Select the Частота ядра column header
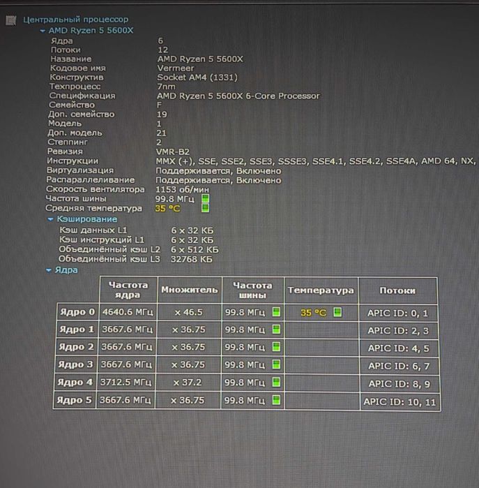The height and width of the screenshot is (488, 479). 128,290
